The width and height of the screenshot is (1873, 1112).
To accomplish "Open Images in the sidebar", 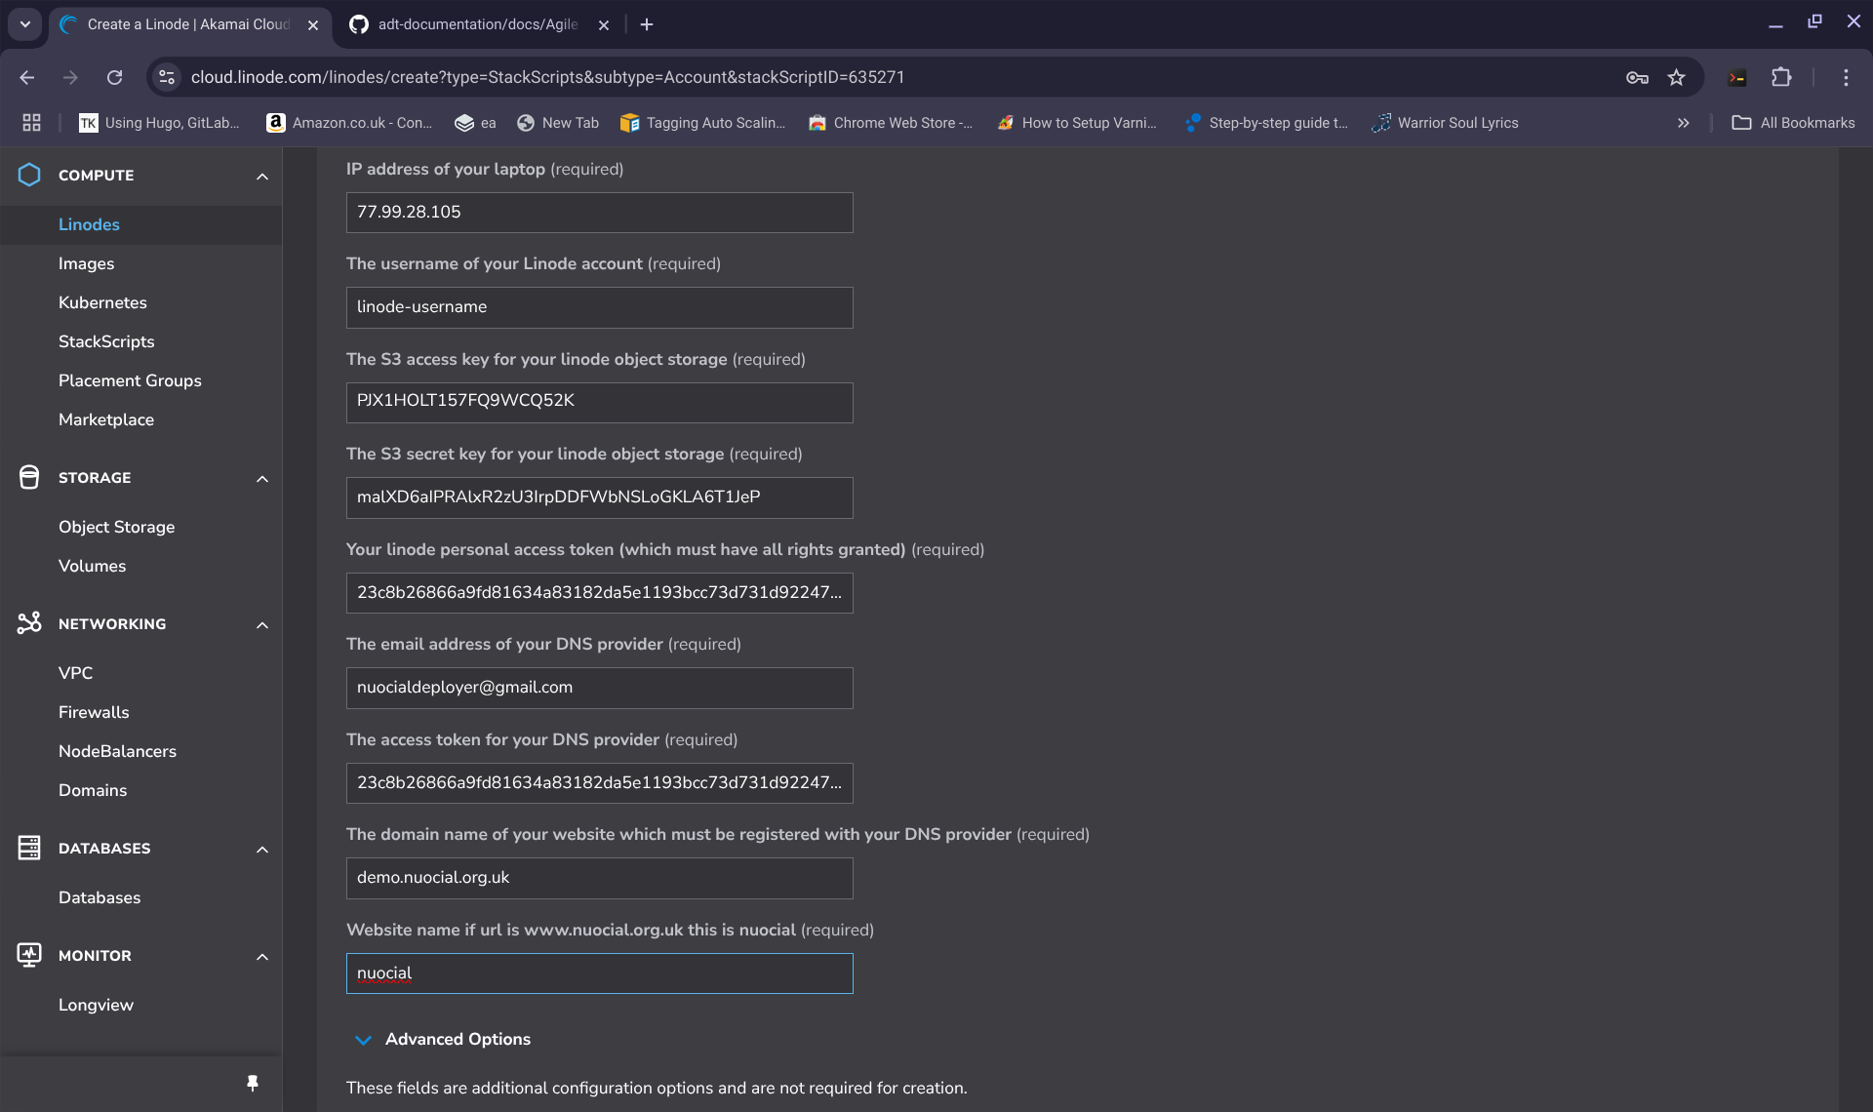I will point(86,263).
